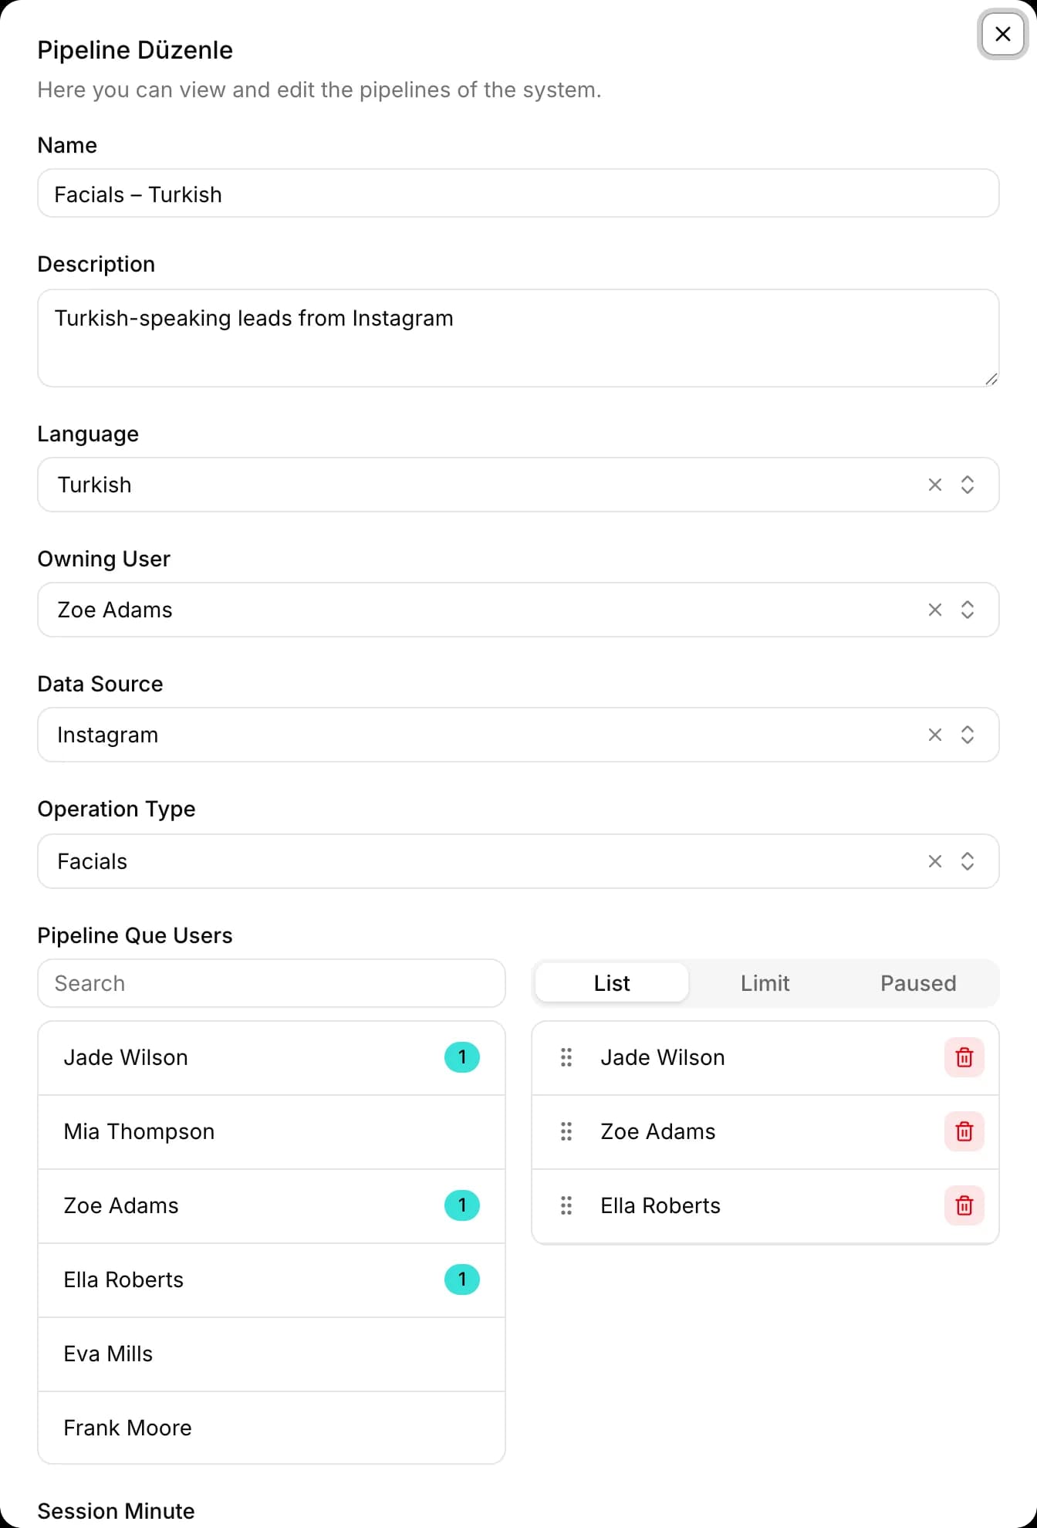Delete Zoe Adams from queue list
The width and height of the screenshot is (1037, 1528).
(x=964, y=1131)
